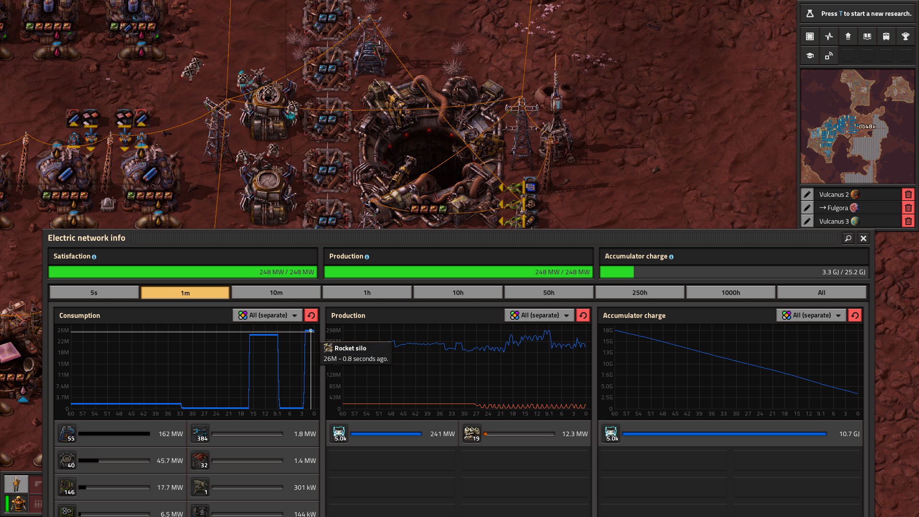Edit the Fulgora pin with pencil icon
The width and height of the screenshot is (919, 517).
(x=807, y=208)
